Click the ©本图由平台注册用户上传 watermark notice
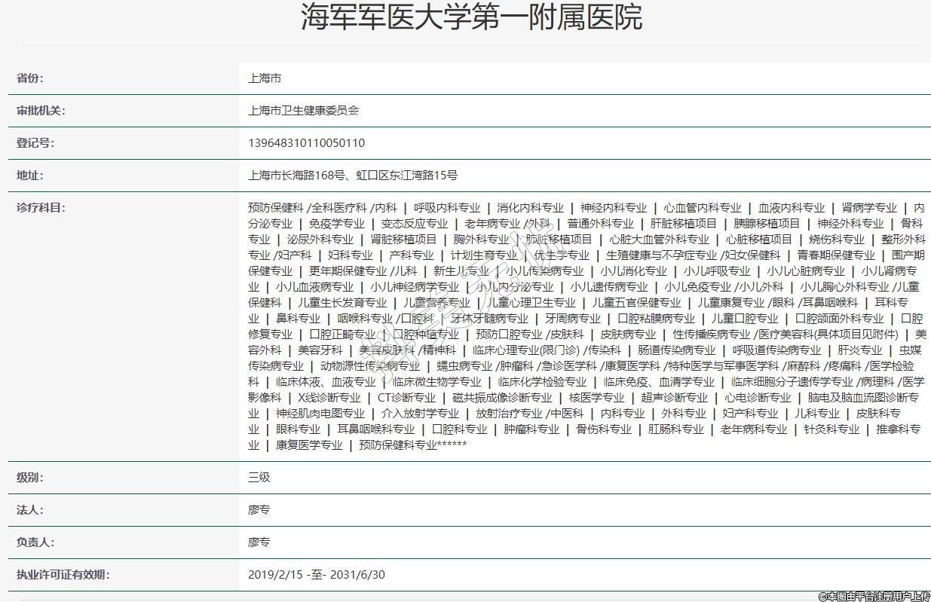 click(873, 595)
